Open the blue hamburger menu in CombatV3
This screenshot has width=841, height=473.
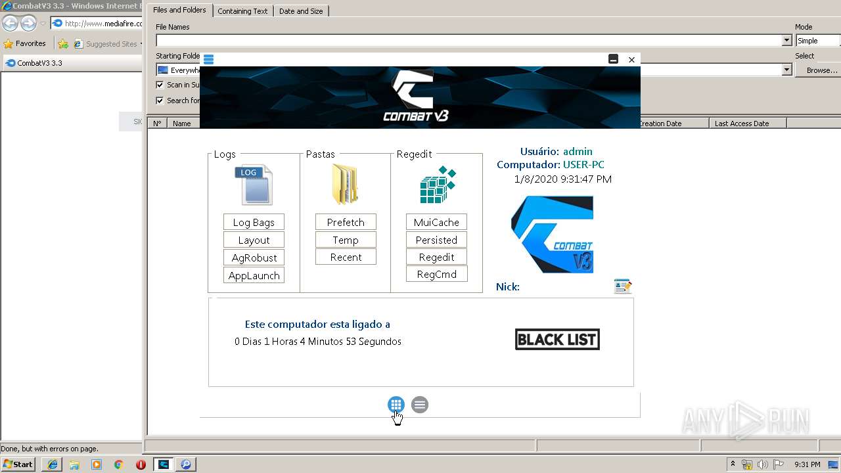[209, 59]
